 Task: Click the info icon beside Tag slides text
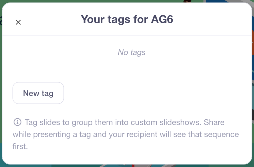17,122
